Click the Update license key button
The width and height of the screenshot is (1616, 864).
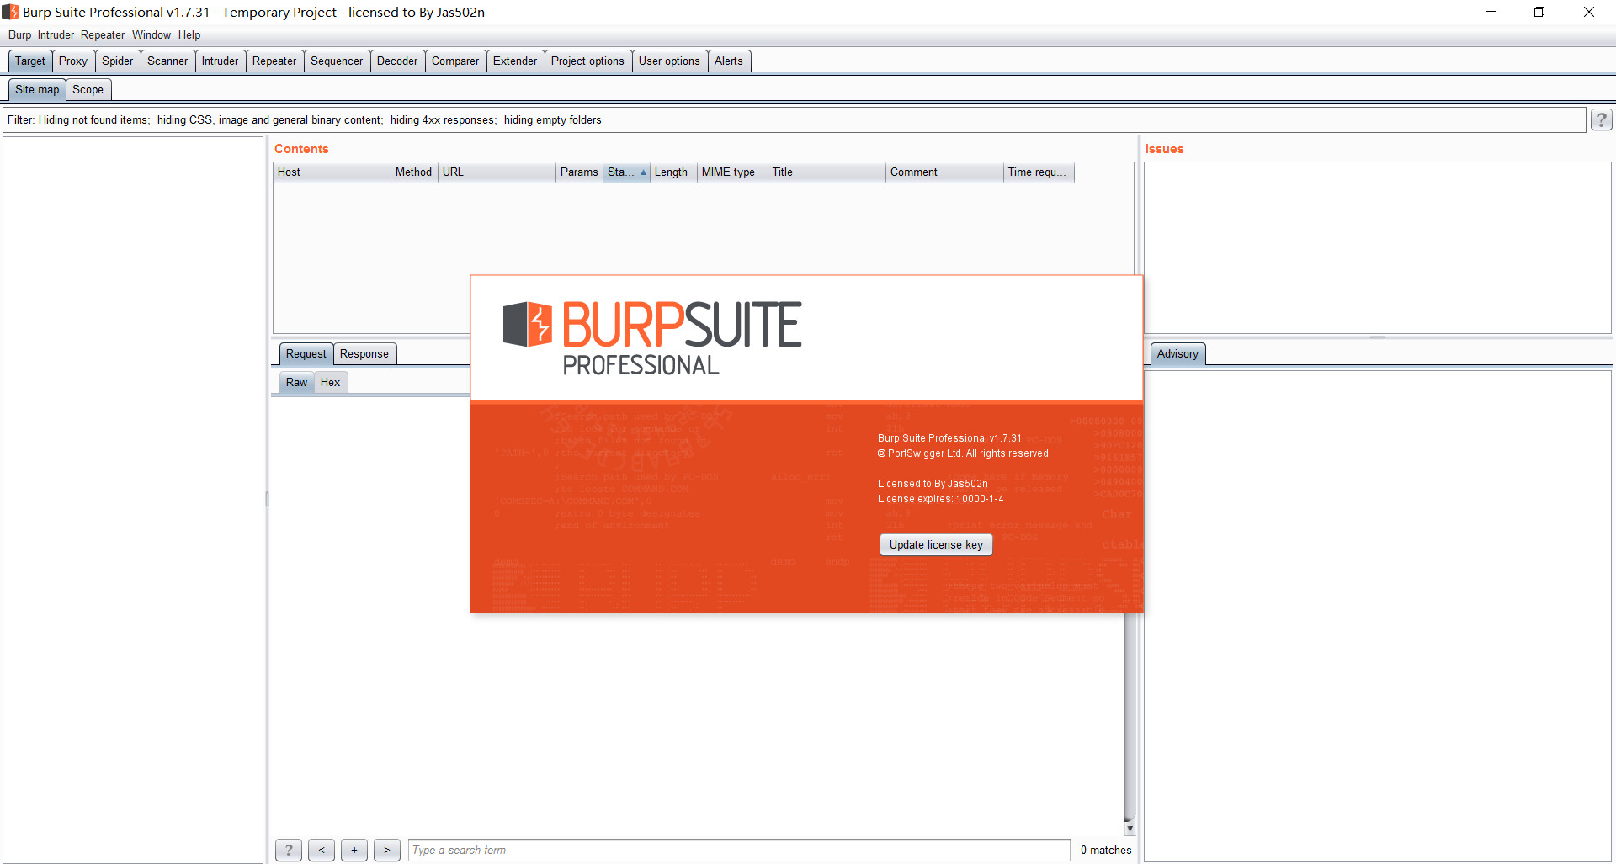coord(936,545)
